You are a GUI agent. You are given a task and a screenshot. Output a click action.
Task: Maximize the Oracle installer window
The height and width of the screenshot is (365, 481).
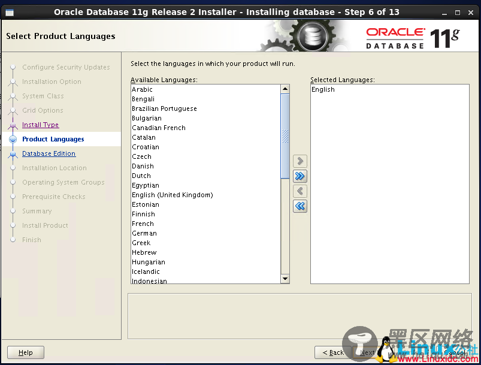458,13
